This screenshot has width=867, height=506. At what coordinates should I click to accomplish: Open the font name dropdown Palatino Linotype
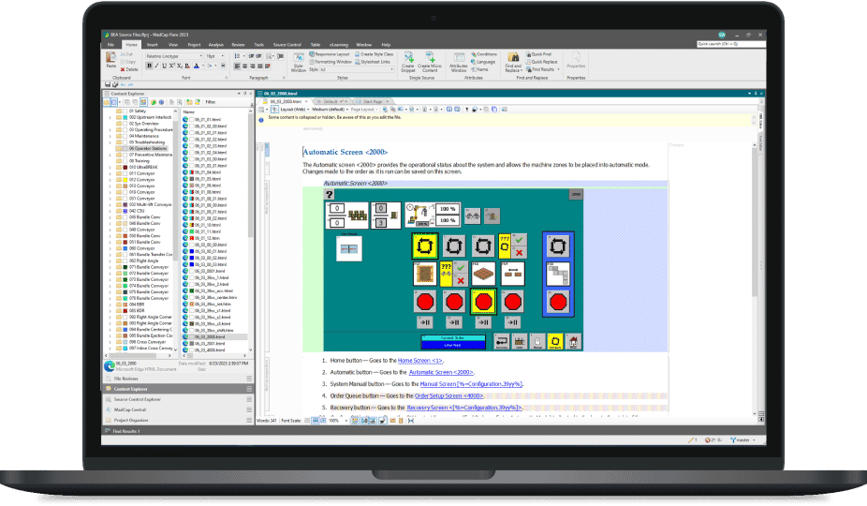[172, 56]
